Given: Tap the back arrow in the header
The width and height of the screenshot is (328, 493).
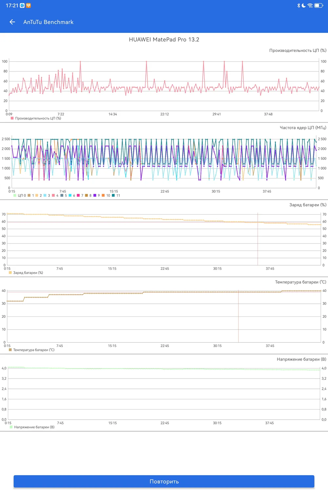Looking at the screenshot, I should [12, 22].
